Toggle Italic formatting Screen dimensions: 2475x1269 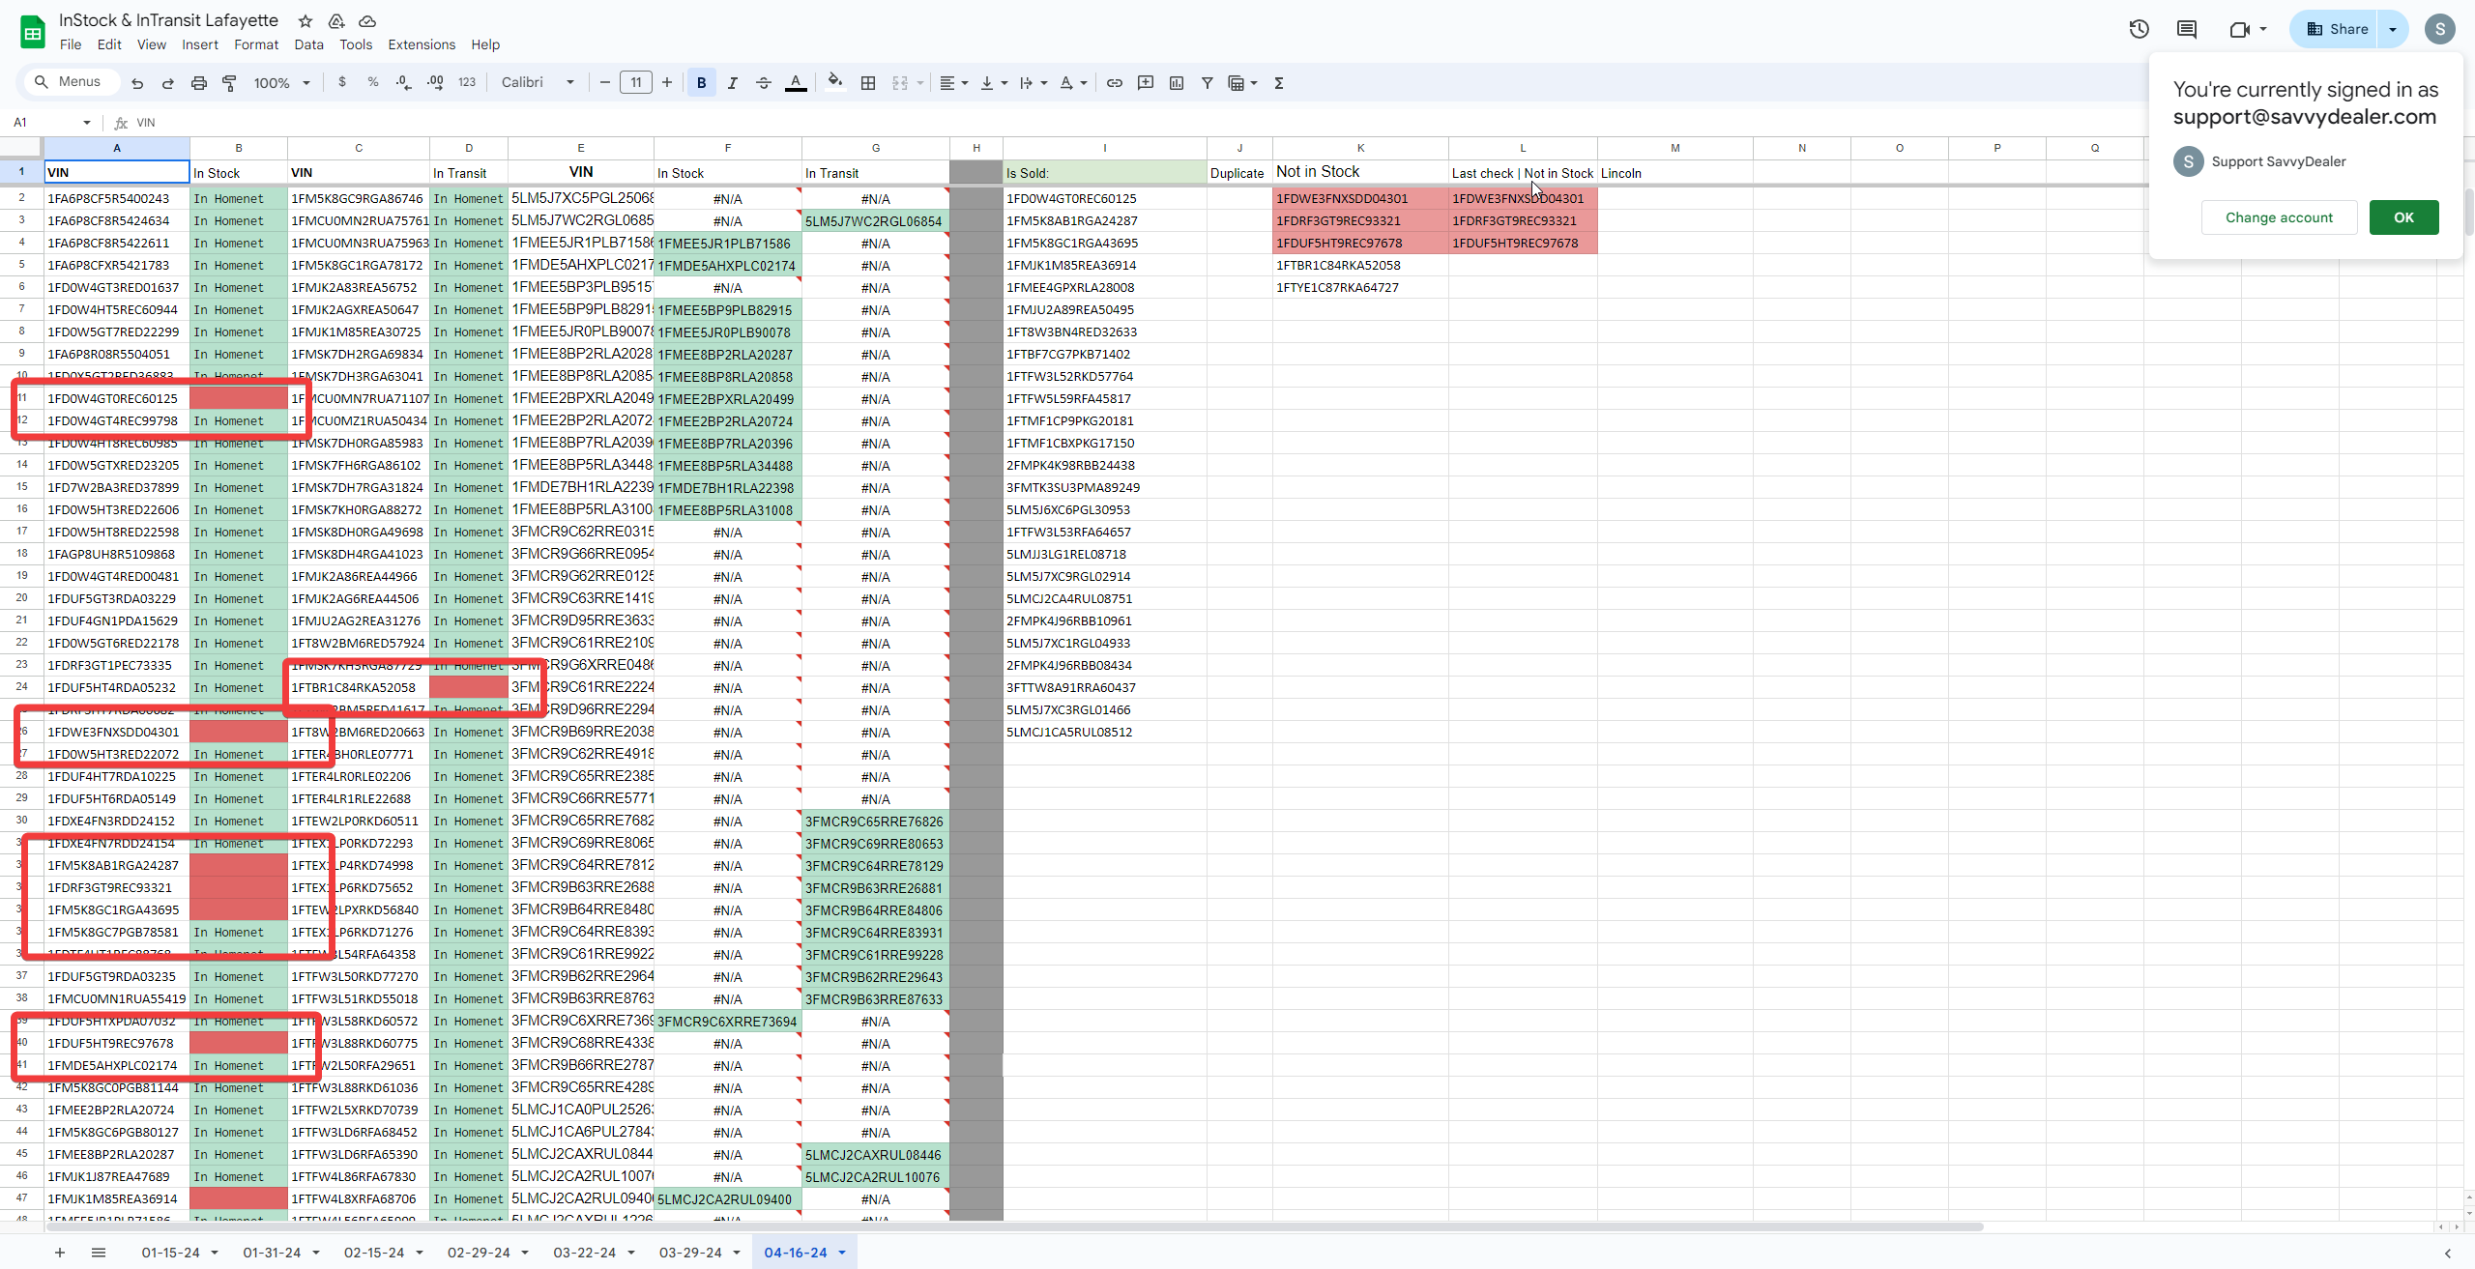(732, 83)
